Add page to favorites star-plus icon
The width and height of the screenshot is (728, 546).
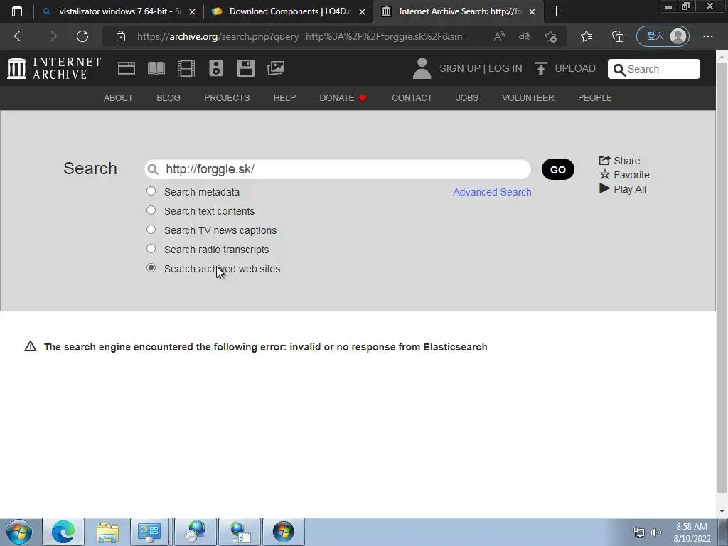(x=551, y=36)
